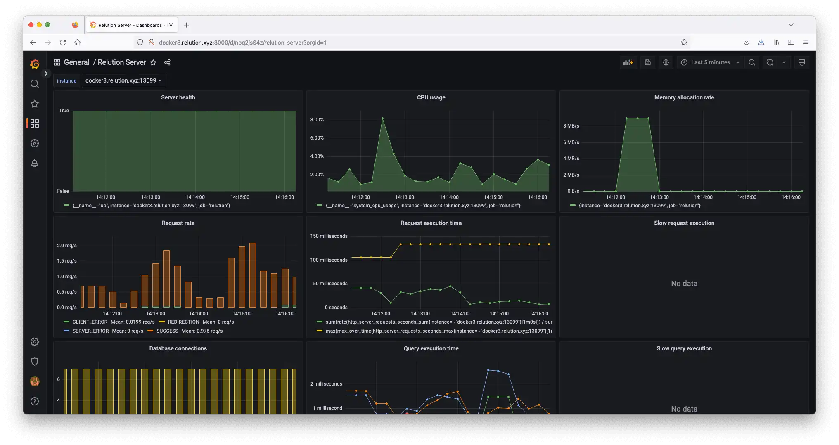Click the browser address bar URL
Viewport: 839px width, 445px height.
[242, 43]
